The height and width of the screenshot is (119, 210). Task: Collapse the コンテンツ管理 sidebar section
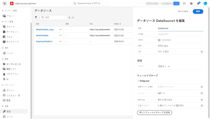3,11
